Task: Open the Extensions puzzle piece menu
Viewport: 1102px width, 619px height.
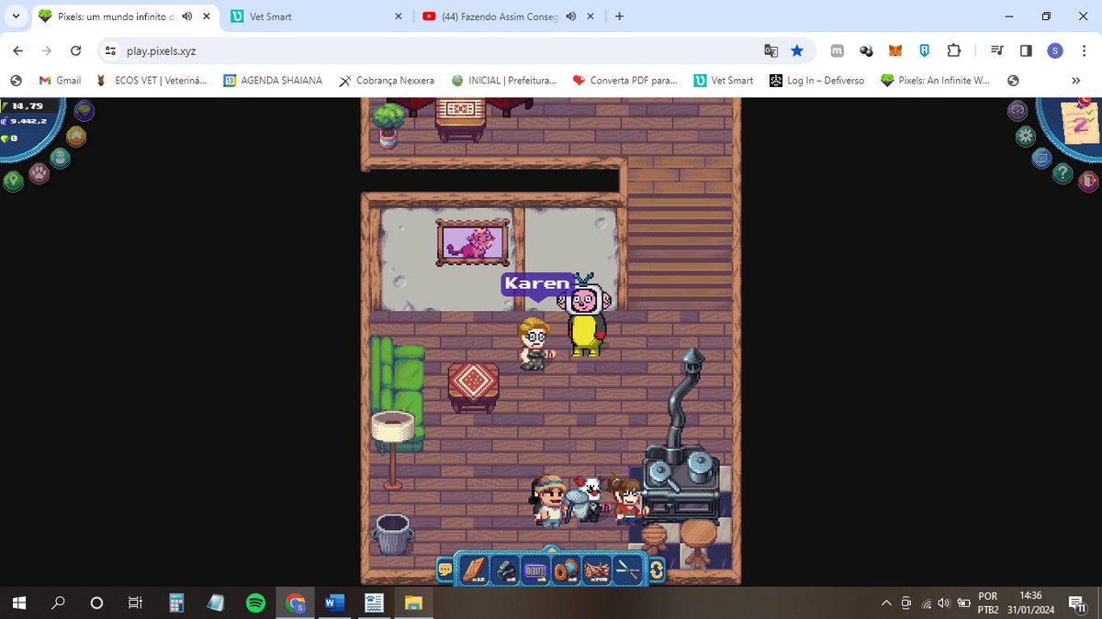Action: [954, 50]
